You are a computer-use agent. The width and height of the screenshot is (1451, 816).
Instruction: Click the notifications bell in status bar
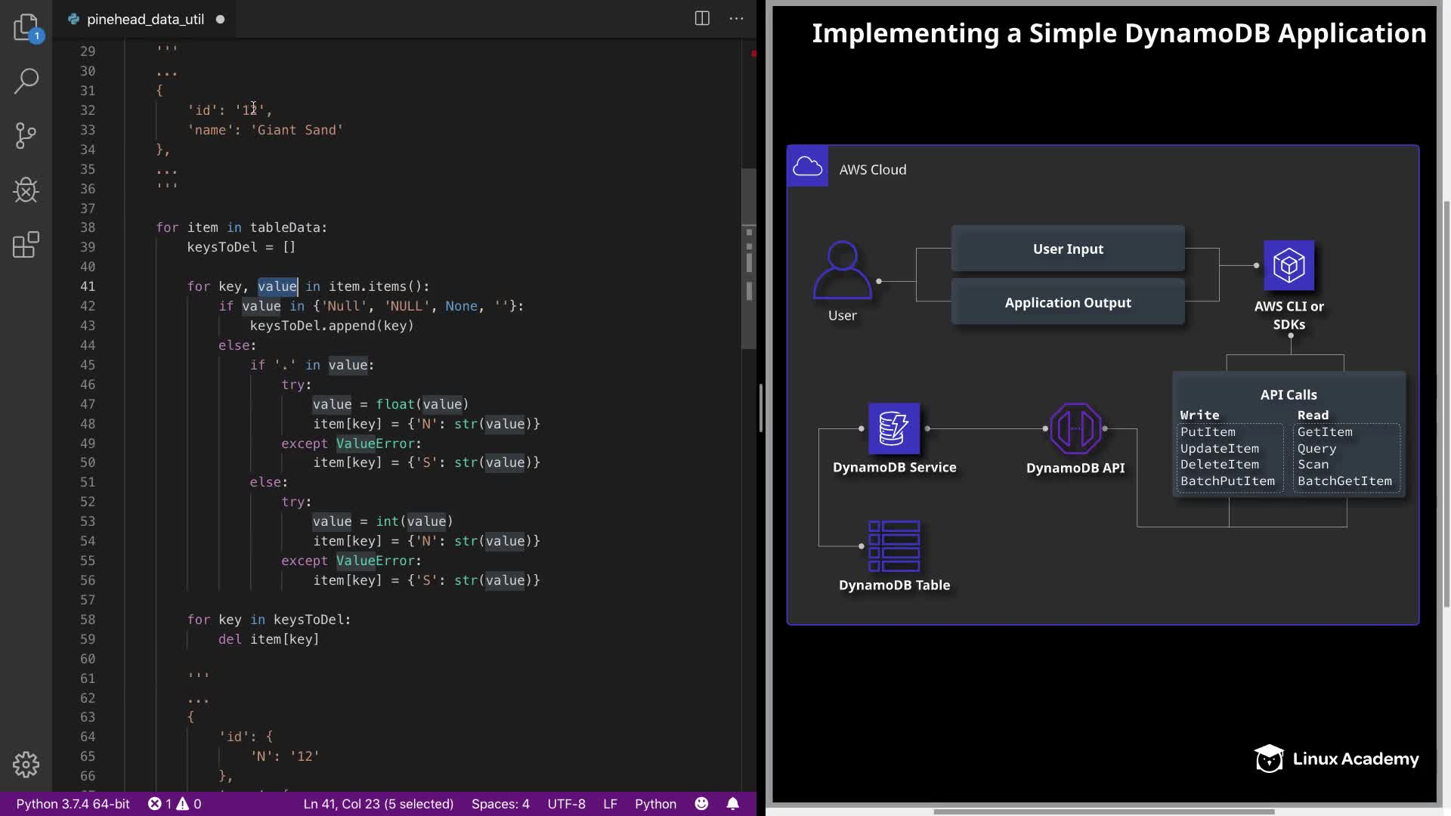pos(732,804)
